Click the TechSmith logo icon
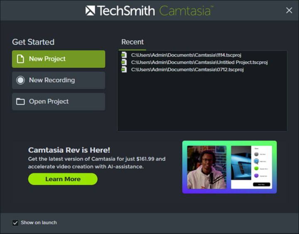Screen dimensions: 299x234 point(90,10)
